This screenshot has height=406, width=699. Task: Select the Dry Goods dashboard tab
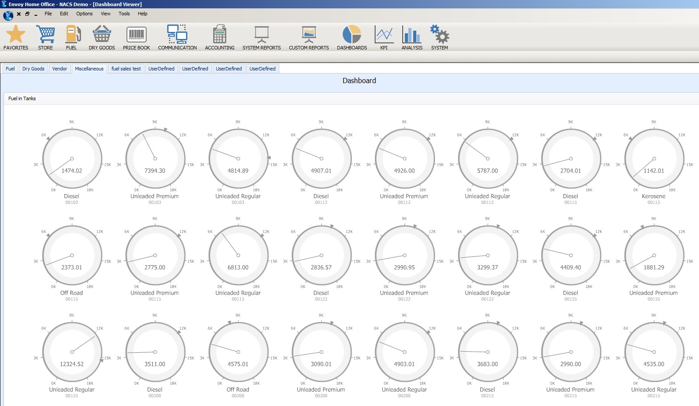(x=33, y=69)
